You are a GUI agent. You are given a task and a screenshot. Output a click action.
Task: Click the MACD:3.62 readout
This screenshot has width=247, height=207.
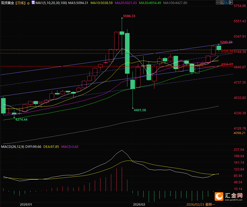(70, 147)
